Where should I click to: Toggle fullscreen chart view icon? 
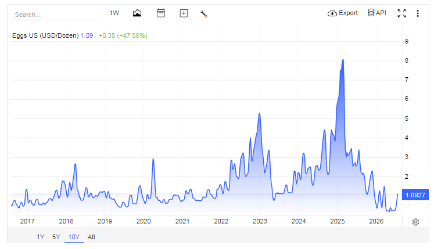click(401, 13)
